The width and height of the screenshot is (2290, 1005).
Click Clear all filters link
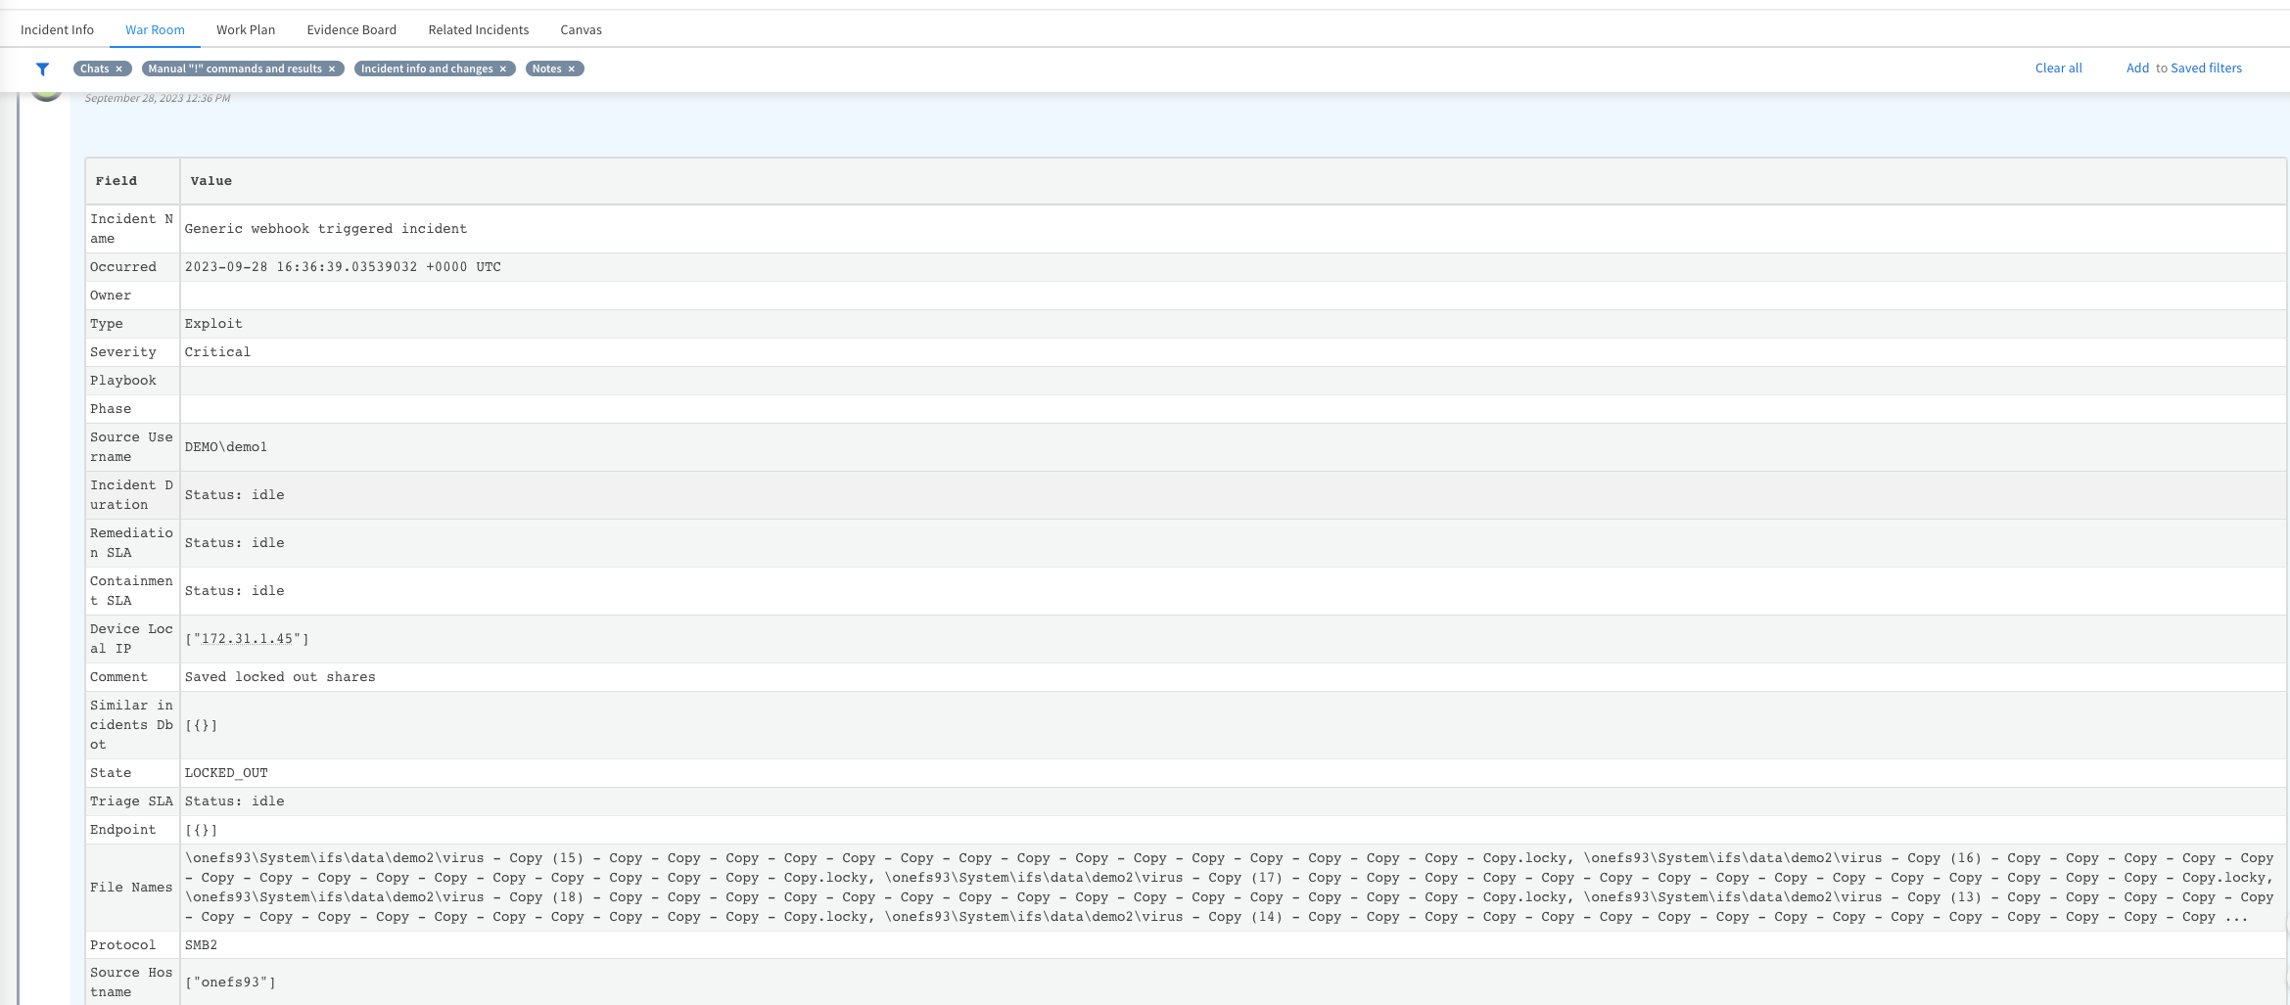(2058, 68)
